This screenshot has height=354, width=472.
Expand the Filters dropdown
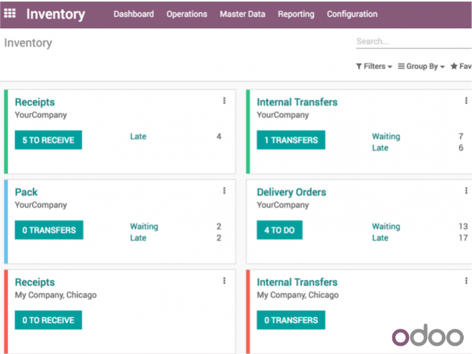click(373, 66)
